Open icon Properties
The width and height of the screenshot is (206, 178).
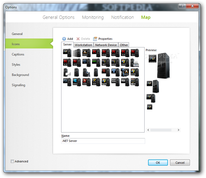point(103,39)
